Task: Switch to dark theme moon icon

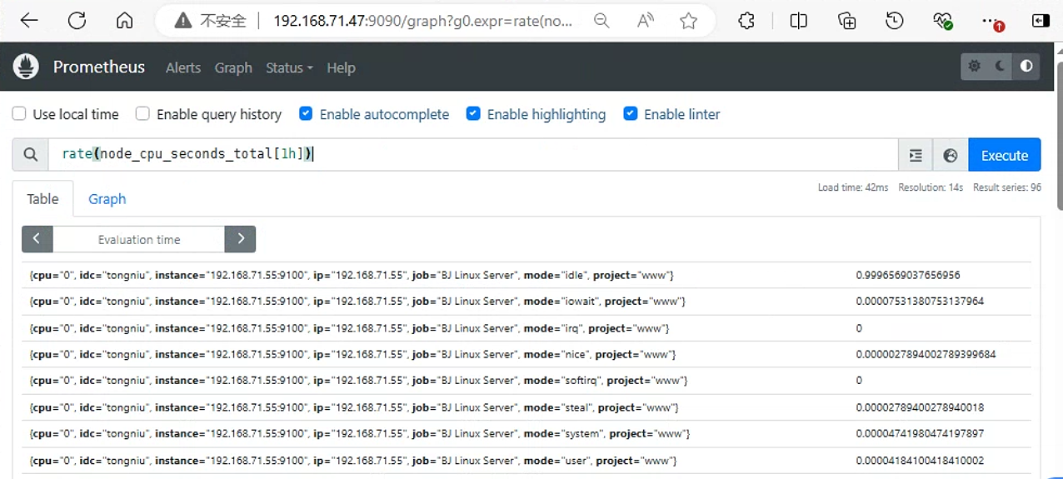Action: tap(1001, 67)
